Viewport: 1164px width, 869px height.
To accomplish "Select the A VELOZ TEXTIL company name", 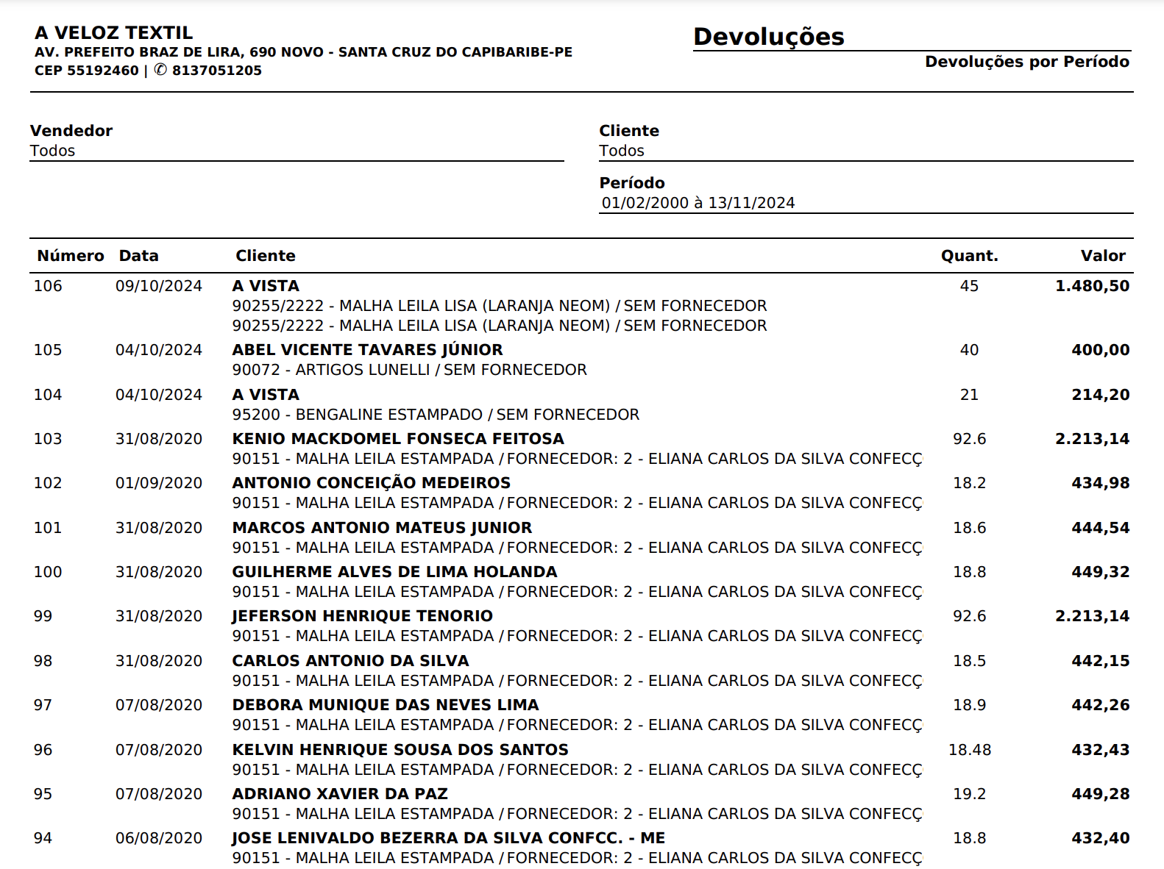I will coord(113,33).
